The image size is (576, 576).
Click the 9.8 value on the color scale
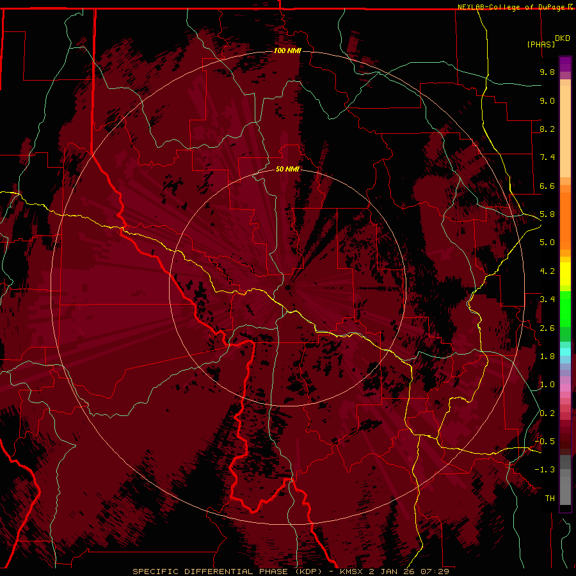547,72
